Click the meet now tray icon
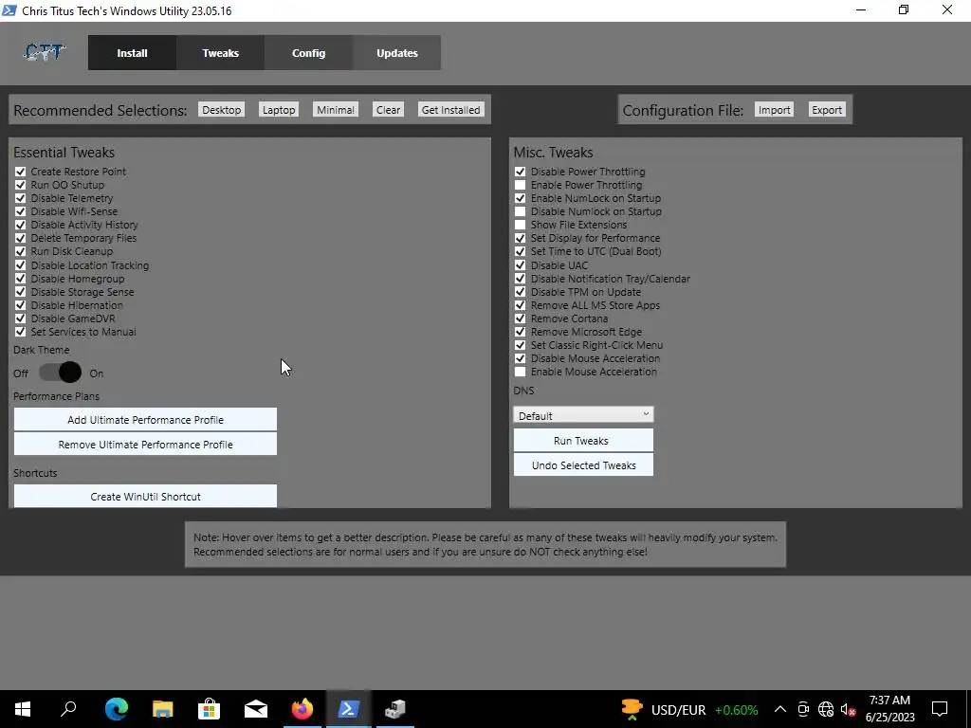This screenshot has width=971, height=728. point(803,709)
